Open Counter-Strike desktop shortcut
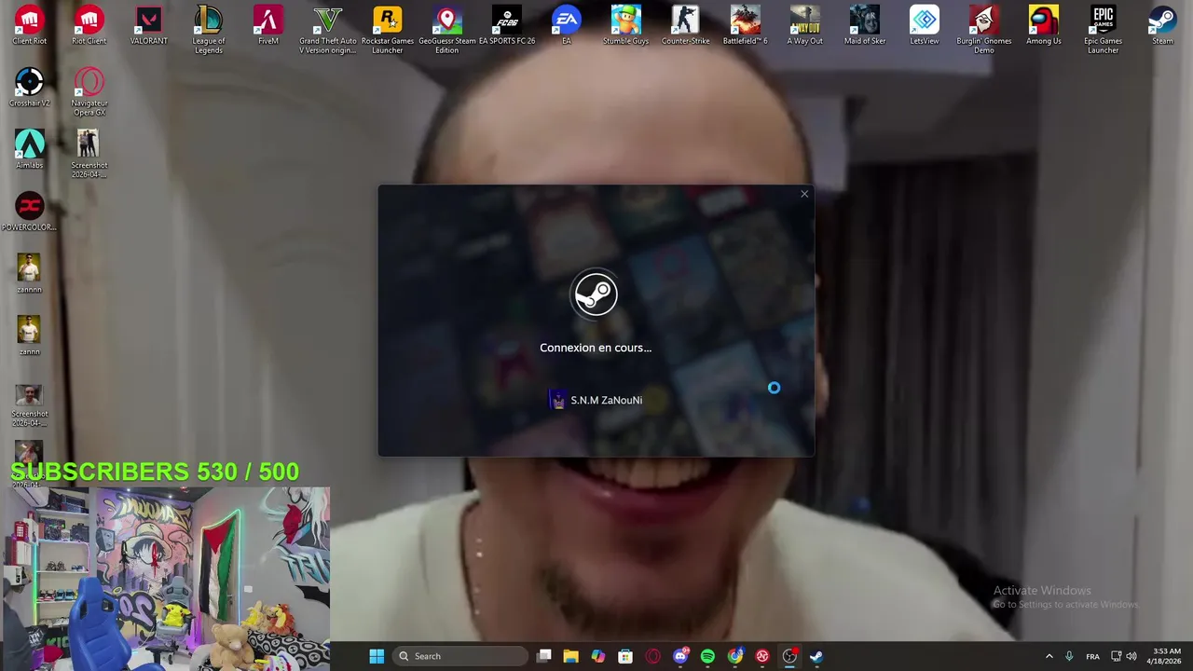This screenshot has height=671, width=1193. click(685, 26)
